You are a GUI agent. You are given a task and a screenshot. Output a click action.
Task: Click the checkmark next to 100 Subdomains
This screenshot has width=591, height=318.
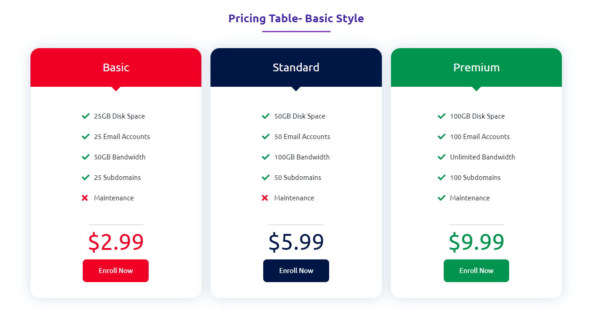click(441, 178)
